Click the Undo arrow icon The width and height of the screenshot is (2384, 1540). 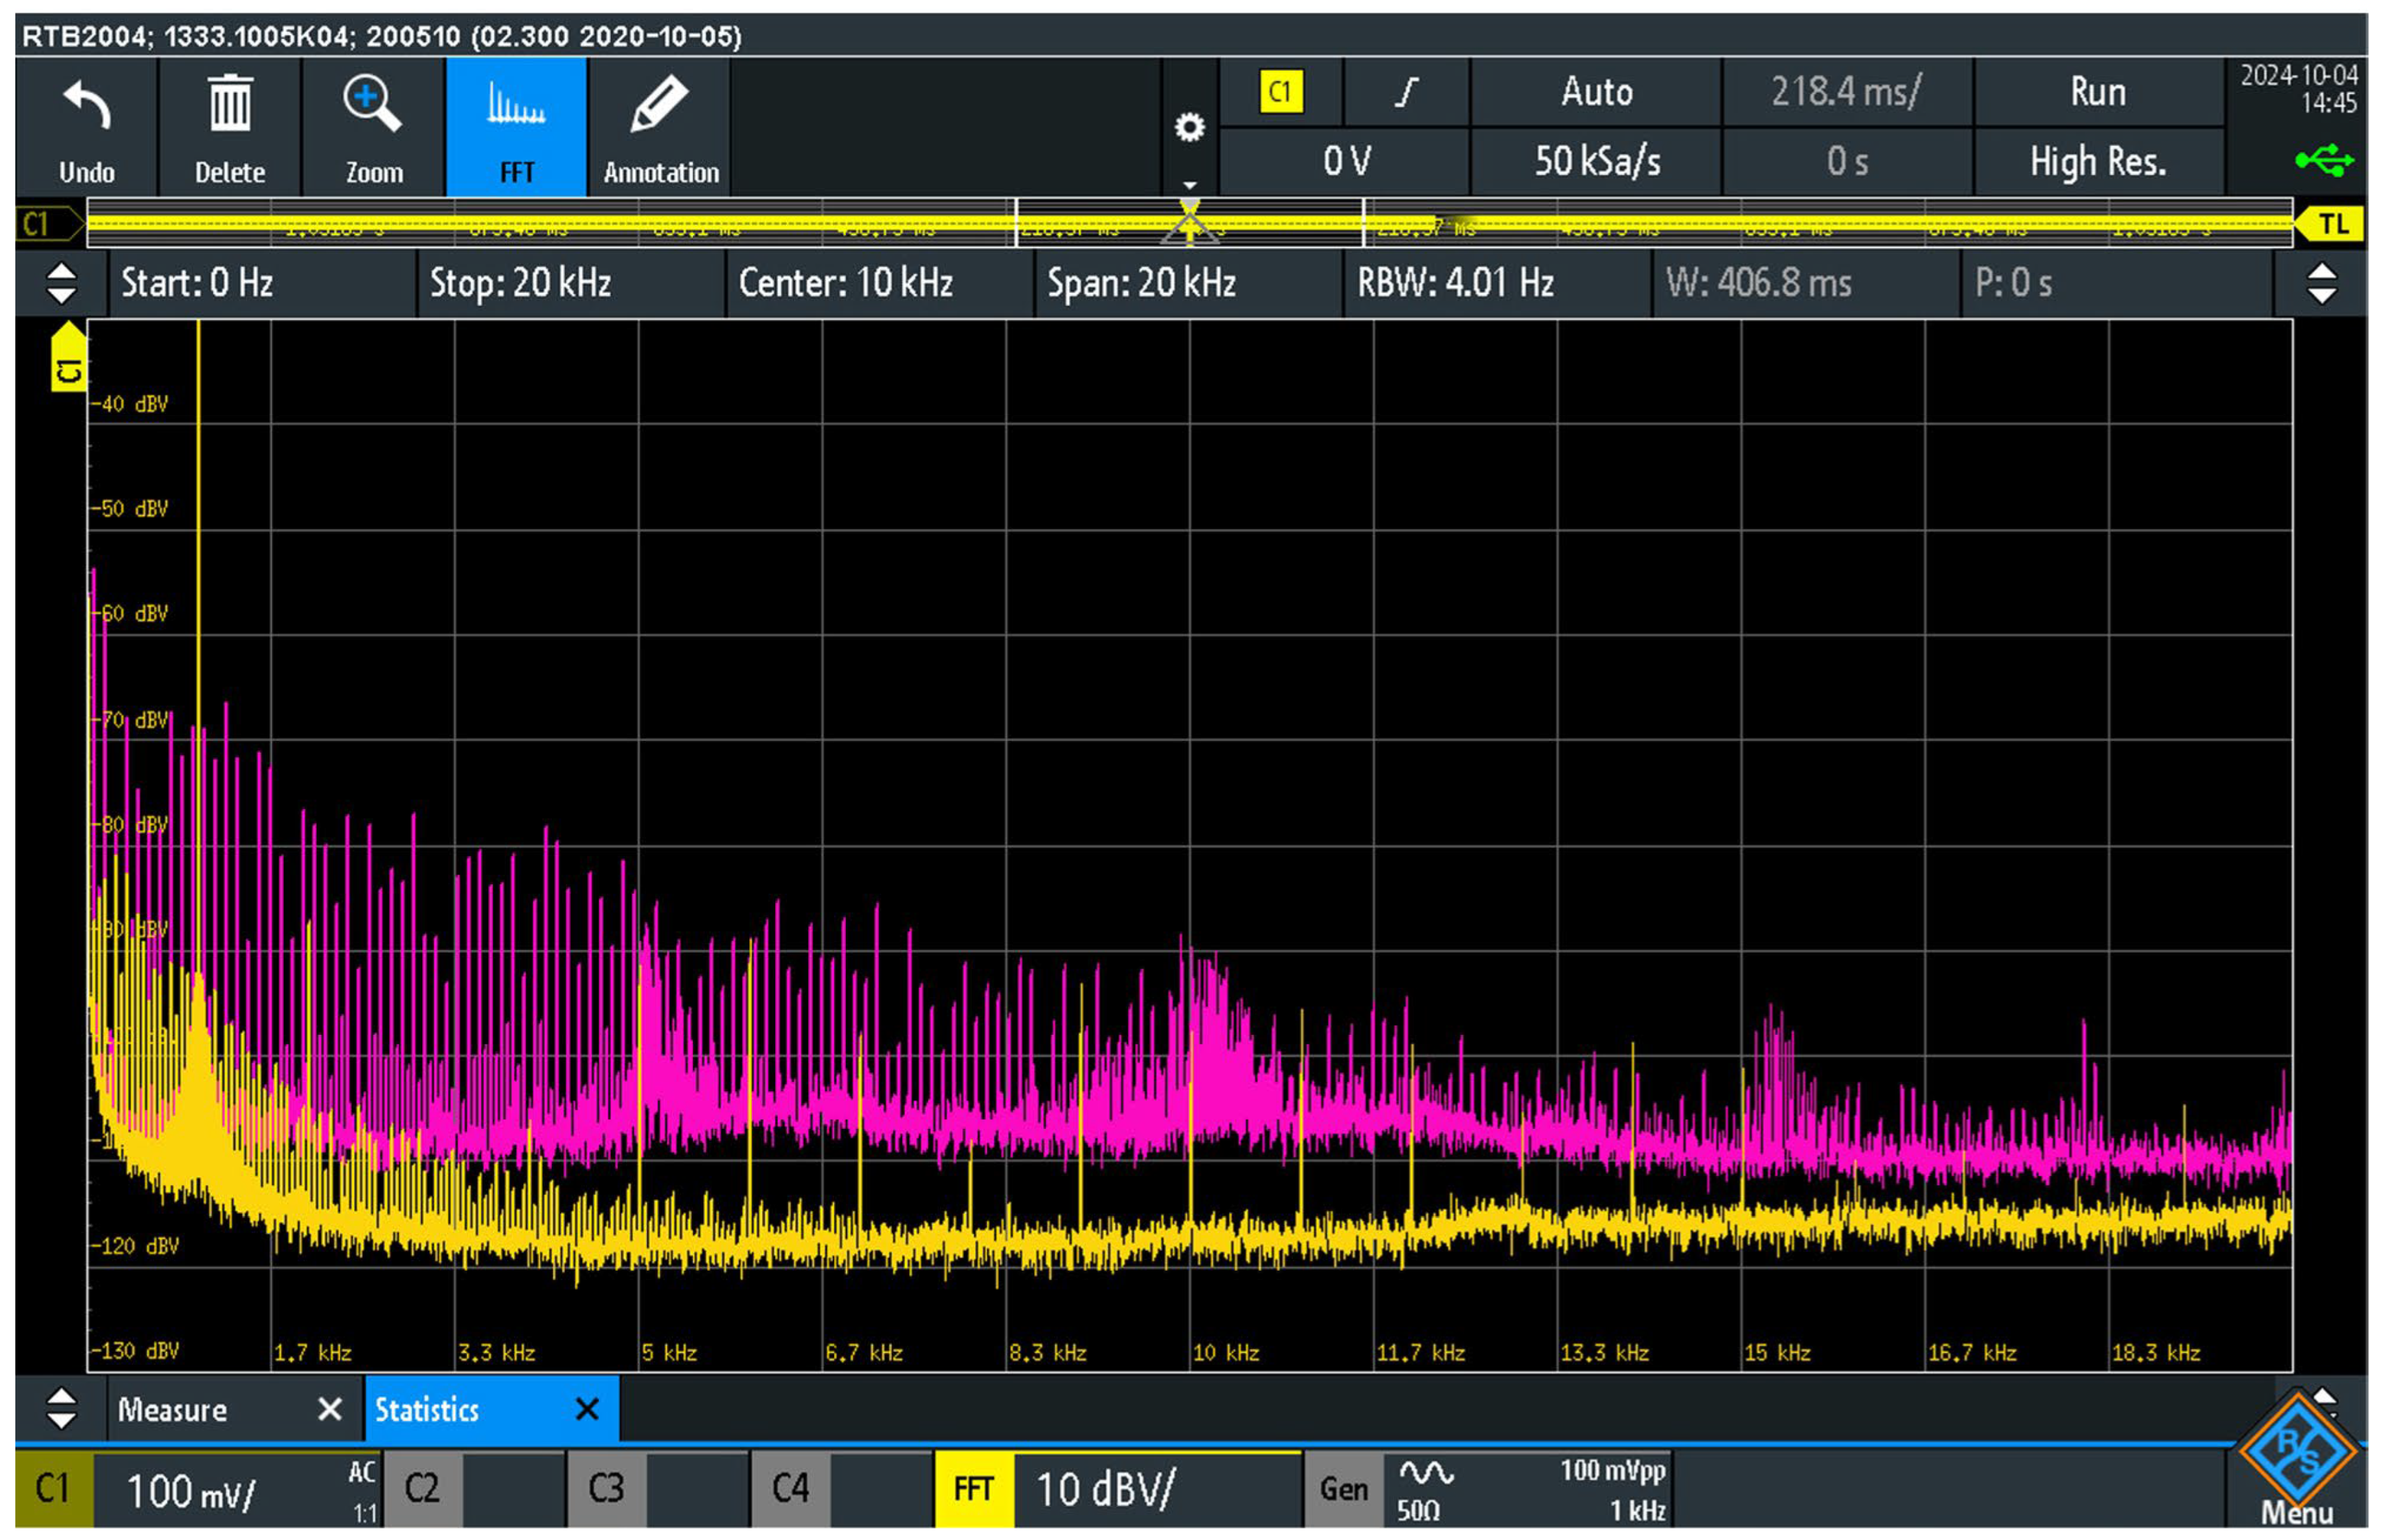[x=86, y=106]
